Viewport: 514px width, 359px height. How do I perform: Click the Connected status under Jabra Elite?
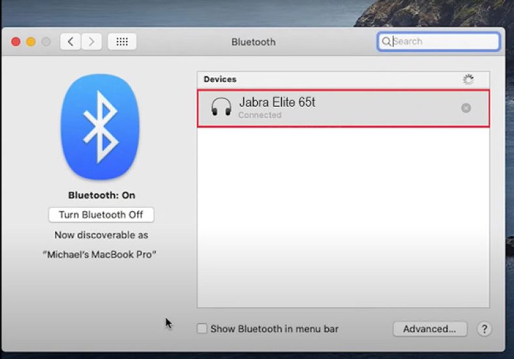260,115
